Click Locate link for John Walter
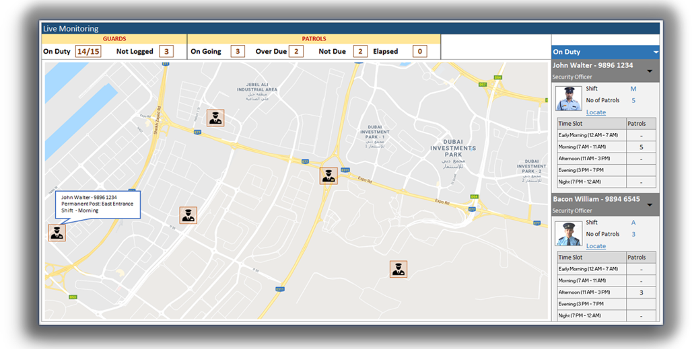The width and height of the screenshot is (692, 349). [596, 112]
